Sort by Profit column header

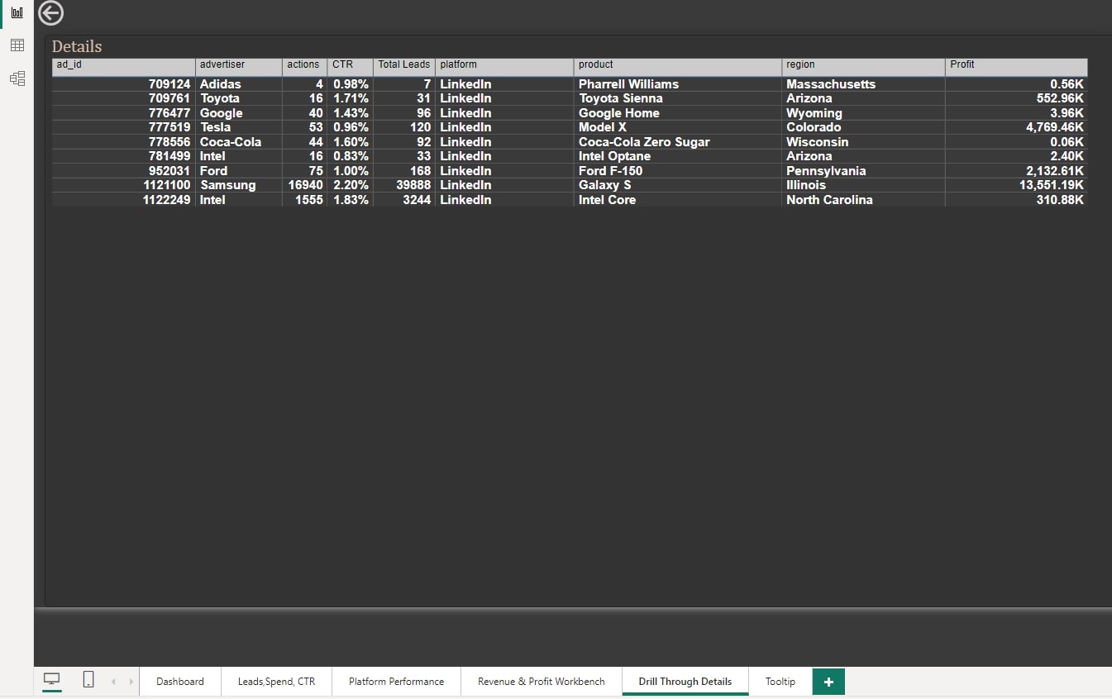1016,65
